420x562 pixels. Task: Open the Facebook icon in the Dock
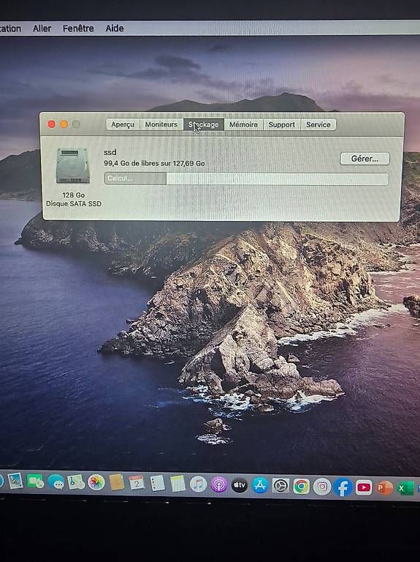click(x=343, y=487)
